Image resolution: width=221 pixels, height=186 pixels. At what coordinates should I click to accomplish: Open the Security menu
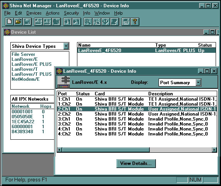pyautogui.click(x=71, y=13)
